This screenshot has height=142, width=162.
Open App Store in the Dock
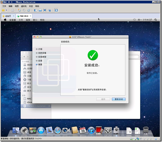(x=41, y=130)
